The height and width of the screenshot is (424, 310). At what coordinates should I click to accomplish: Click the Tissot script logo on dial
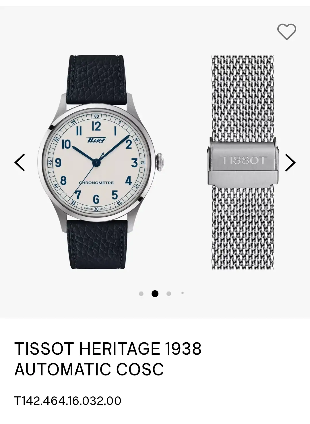click(x=96, y=140)
